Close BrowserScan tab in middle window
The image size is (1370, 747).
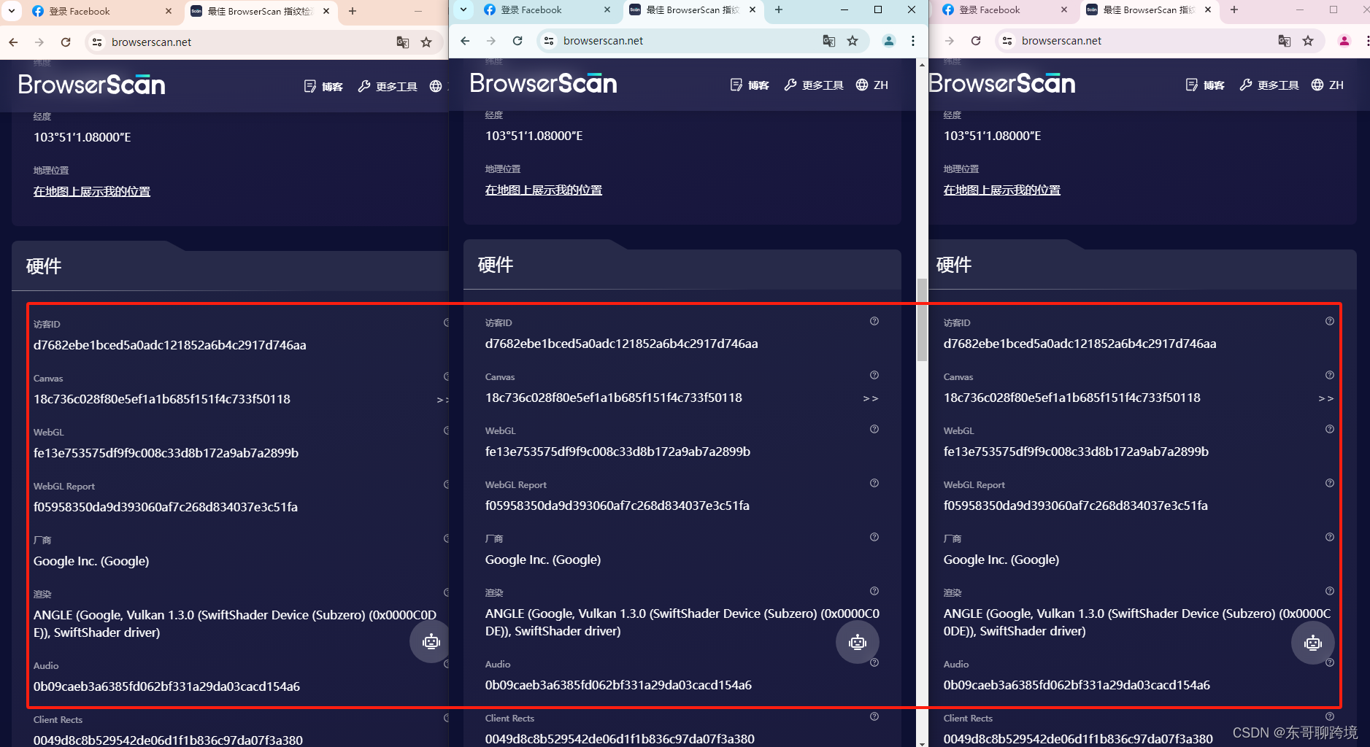click(x=753, y=9)
